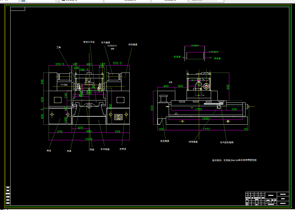Select the 246.5 dimension text
The width and height of the screenshot is (295, 210).
click(x=84, y=70)
